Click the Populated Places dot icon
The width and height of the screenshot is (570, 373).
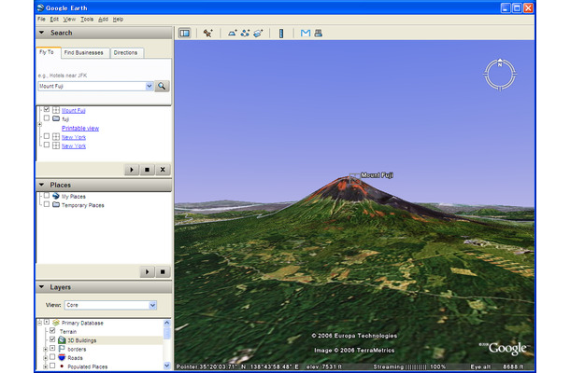[x=62, y=366]
